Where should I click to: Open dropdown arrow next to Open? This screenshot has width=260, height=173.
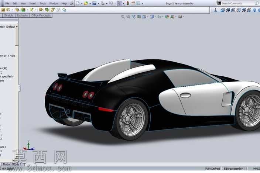point(90,3)
